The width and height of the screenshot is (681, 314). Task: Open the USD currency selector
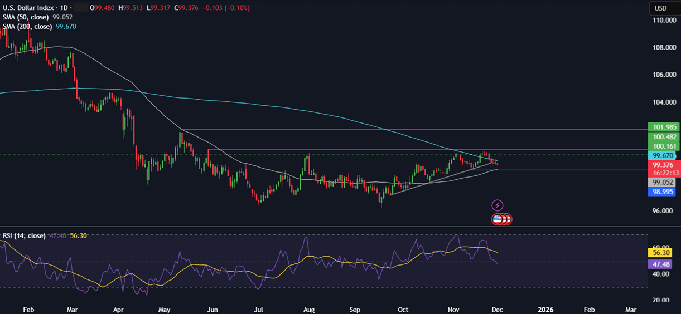pos(661,8)
